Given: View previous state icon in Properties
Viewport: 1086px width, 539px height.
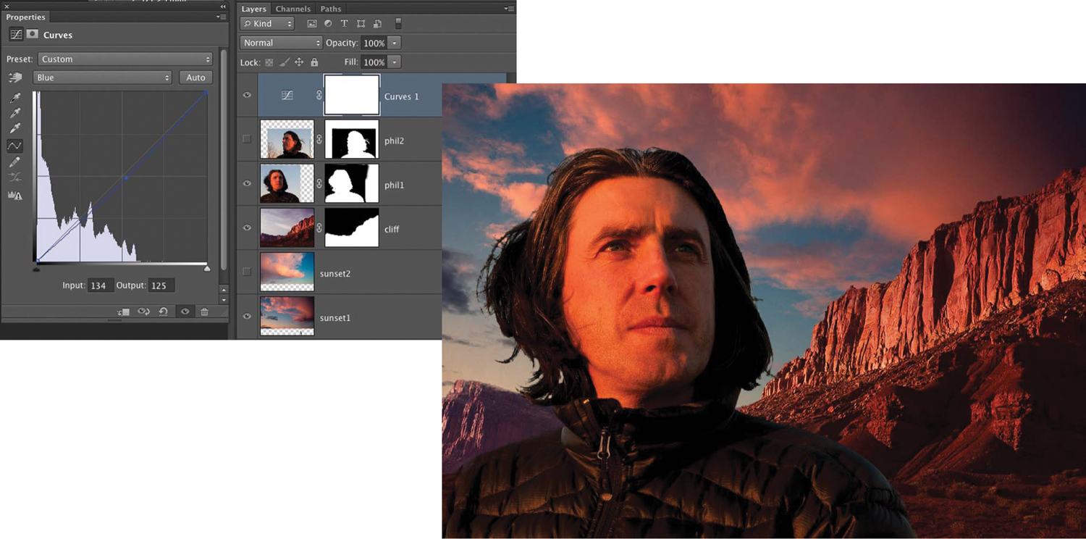Looking at the screenshot, I should tap(143, 312).
